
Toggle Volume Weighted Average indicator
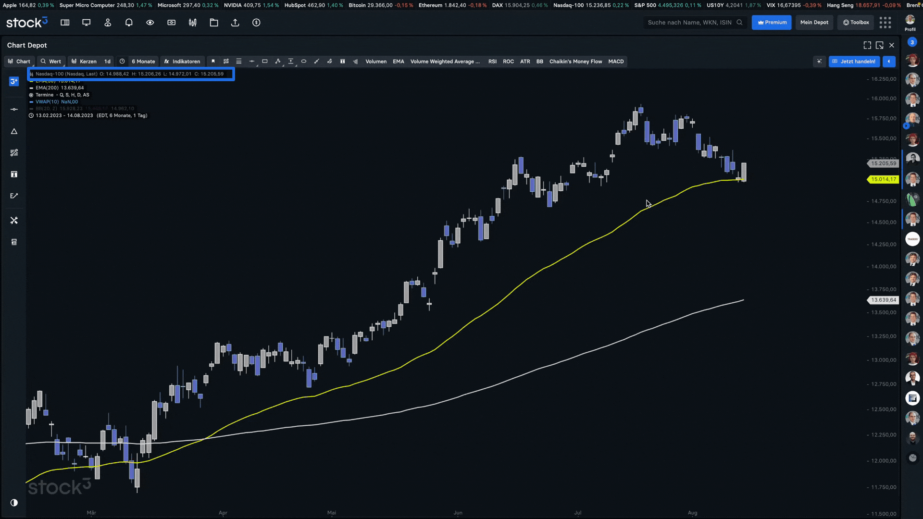click(445, 62)
